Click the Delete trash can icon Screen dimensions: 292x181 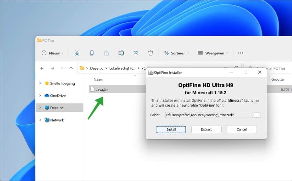point(151,53)
